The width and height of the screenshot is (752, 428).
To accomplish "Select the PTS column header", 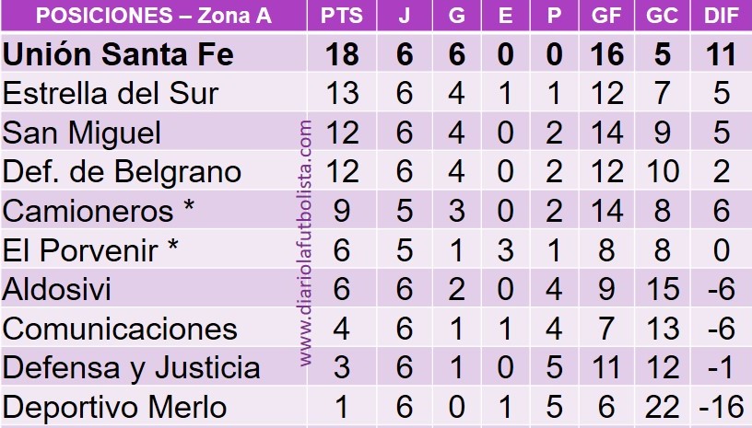I will click(x=342, y=16).
